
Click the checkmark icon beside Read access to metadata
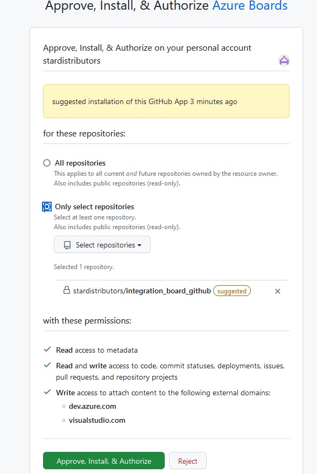tap(47, 349)
